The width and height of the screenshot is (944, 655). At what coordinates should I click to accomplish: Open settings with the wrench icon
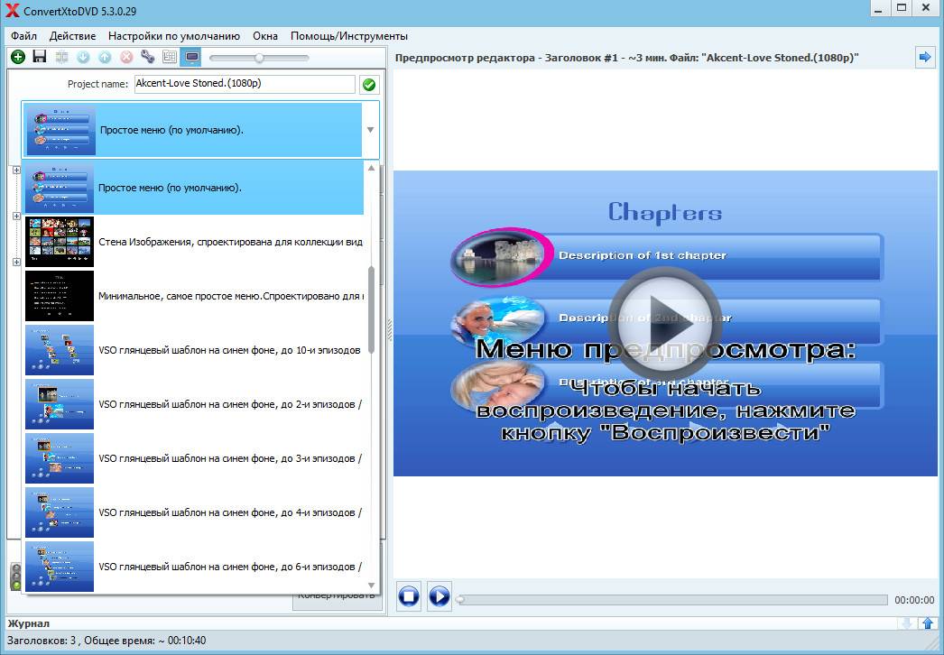tap(148, 57)
